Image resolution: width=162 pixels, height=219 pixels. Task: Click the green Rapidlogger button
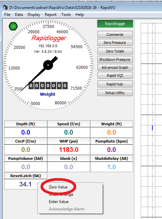pyautogui.click(x=115, y=24)
